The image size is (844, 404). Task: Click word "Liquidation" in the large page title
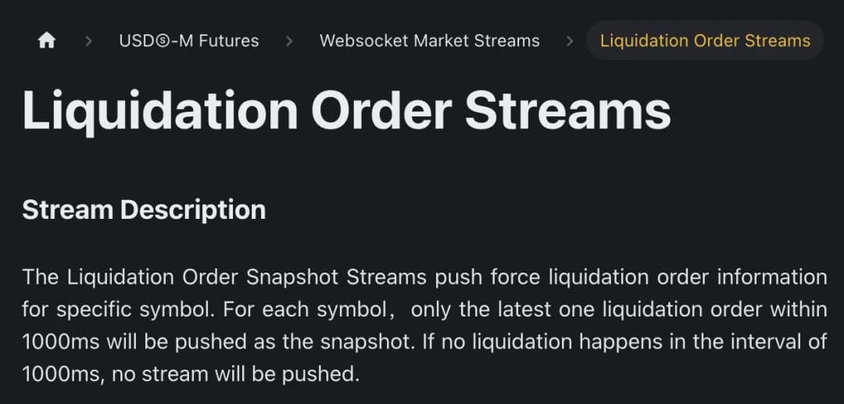[x=160, y=111]
